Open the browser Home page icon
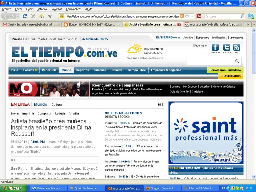Image resolution: width=256 pixels, height=192 pixels. pos(42,16)
